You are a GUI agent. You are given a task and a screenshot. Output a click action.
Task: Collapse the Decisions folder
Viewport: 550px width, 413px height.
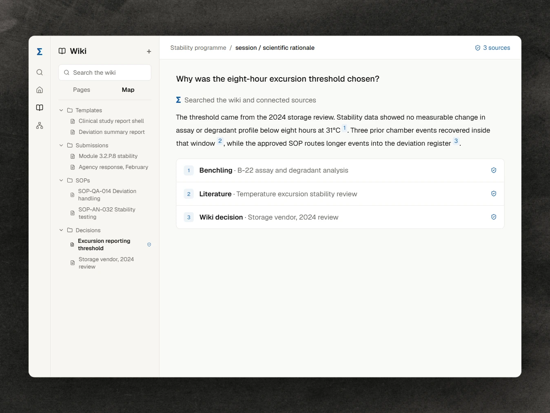[61, 230]
